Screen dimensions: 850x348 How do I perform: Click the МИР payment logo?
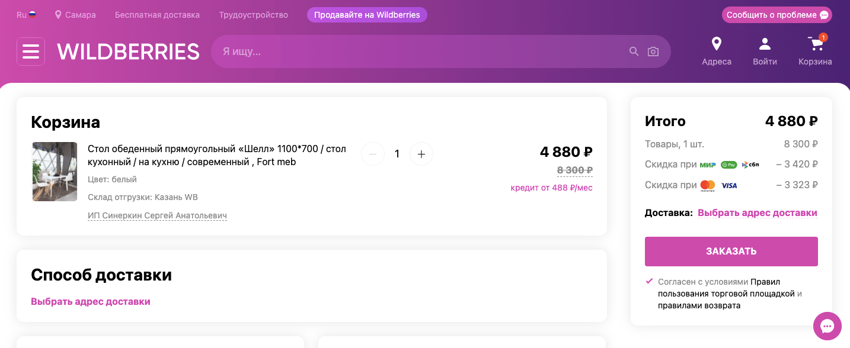tap(708, 165)
